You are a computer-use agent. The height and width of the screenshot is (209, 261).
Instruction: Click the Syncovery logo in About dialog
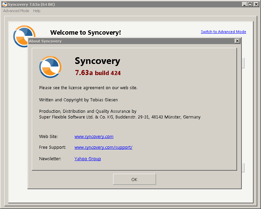tap(50, 67)
